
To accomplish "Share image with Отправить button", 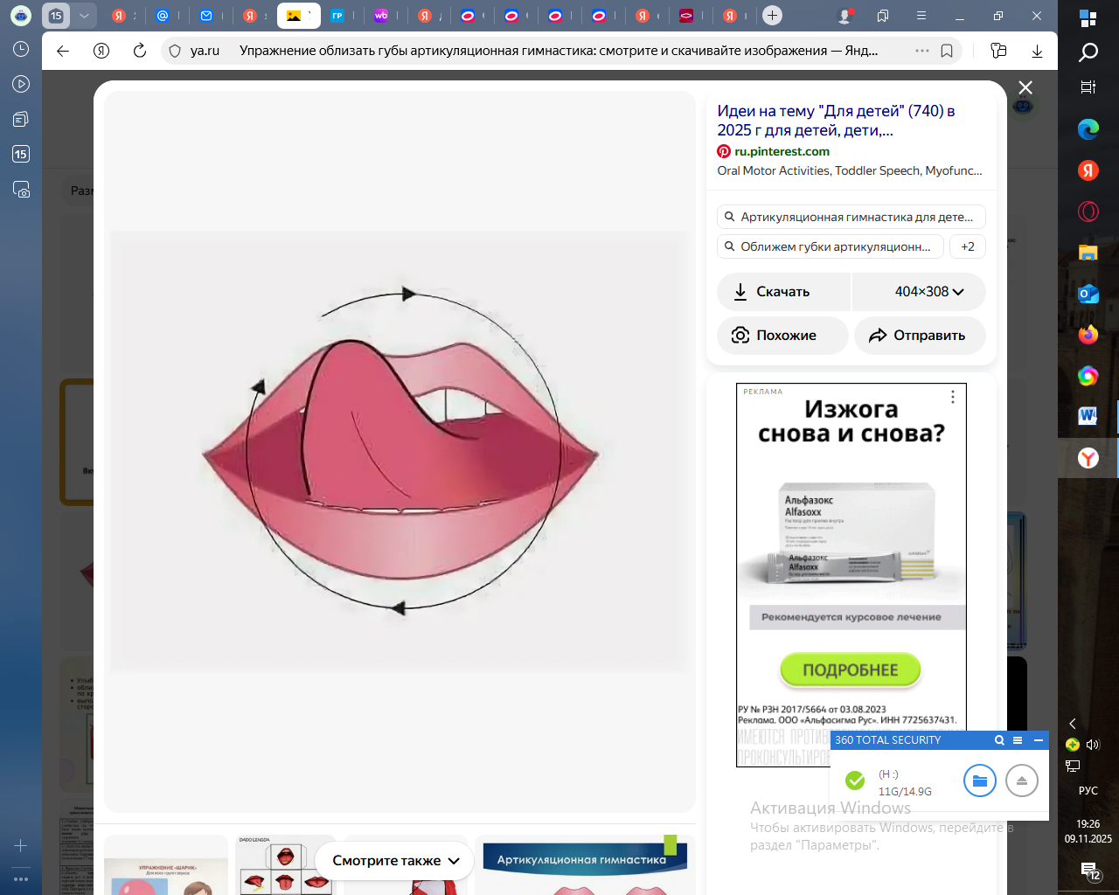I will pos(919,336).
